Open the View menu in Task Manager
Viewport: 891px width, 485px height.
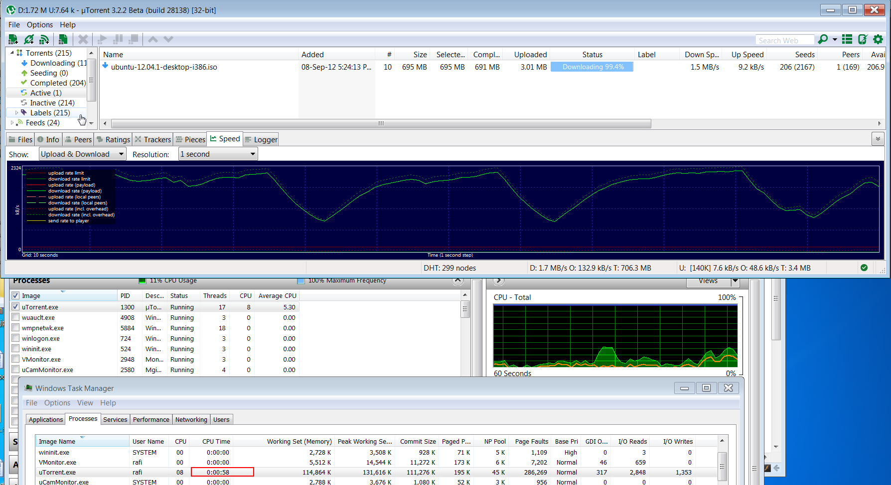(85, 403)
